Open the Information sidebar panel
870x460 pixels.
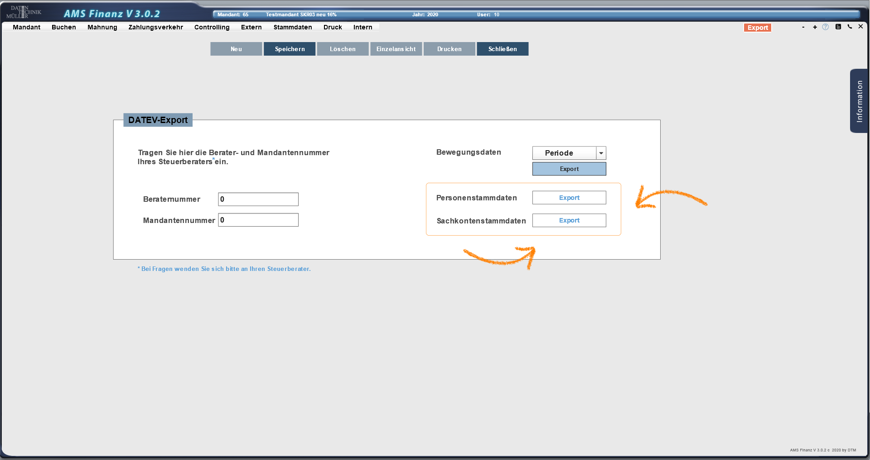pos(859,101)
